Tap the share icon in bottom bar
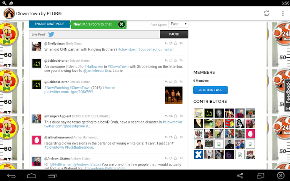 point(240,175)
